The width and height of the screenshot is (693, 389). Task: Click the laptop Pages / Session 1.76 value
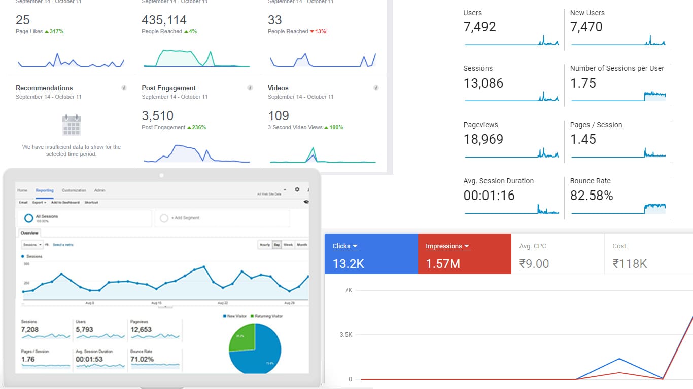click(x=28, y=360)
